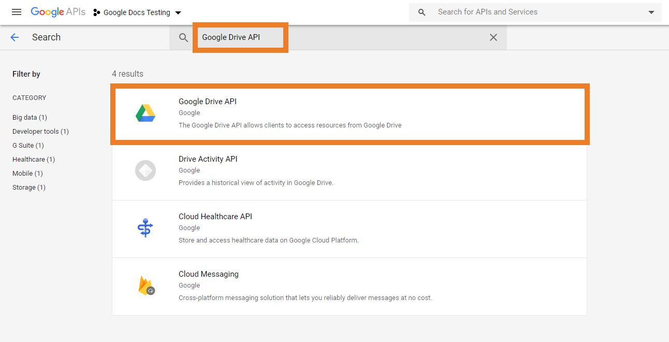
Task: Click the Google Drive API description text
Action: [x=290, y=125]
